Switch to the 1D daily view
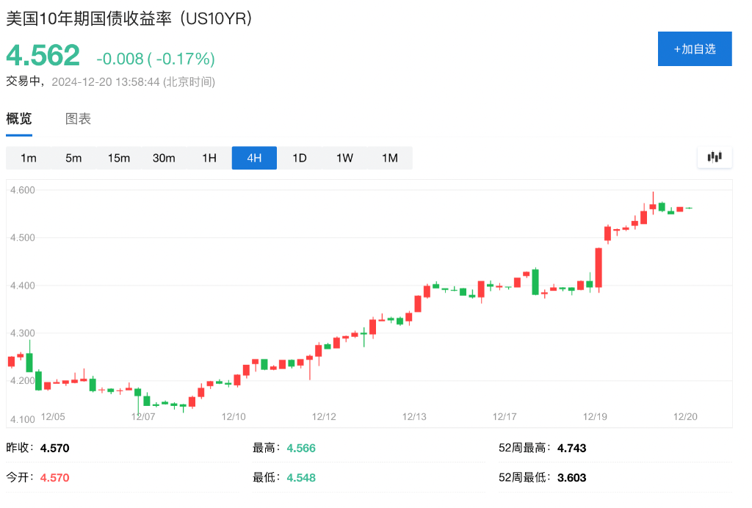The height and width of the screenshot is (508, 752). (299, 157)
